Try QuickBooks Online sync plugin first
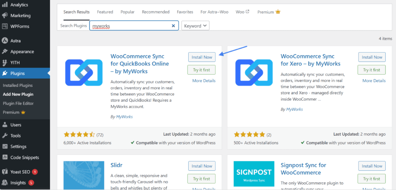 (x=201, y=70)
